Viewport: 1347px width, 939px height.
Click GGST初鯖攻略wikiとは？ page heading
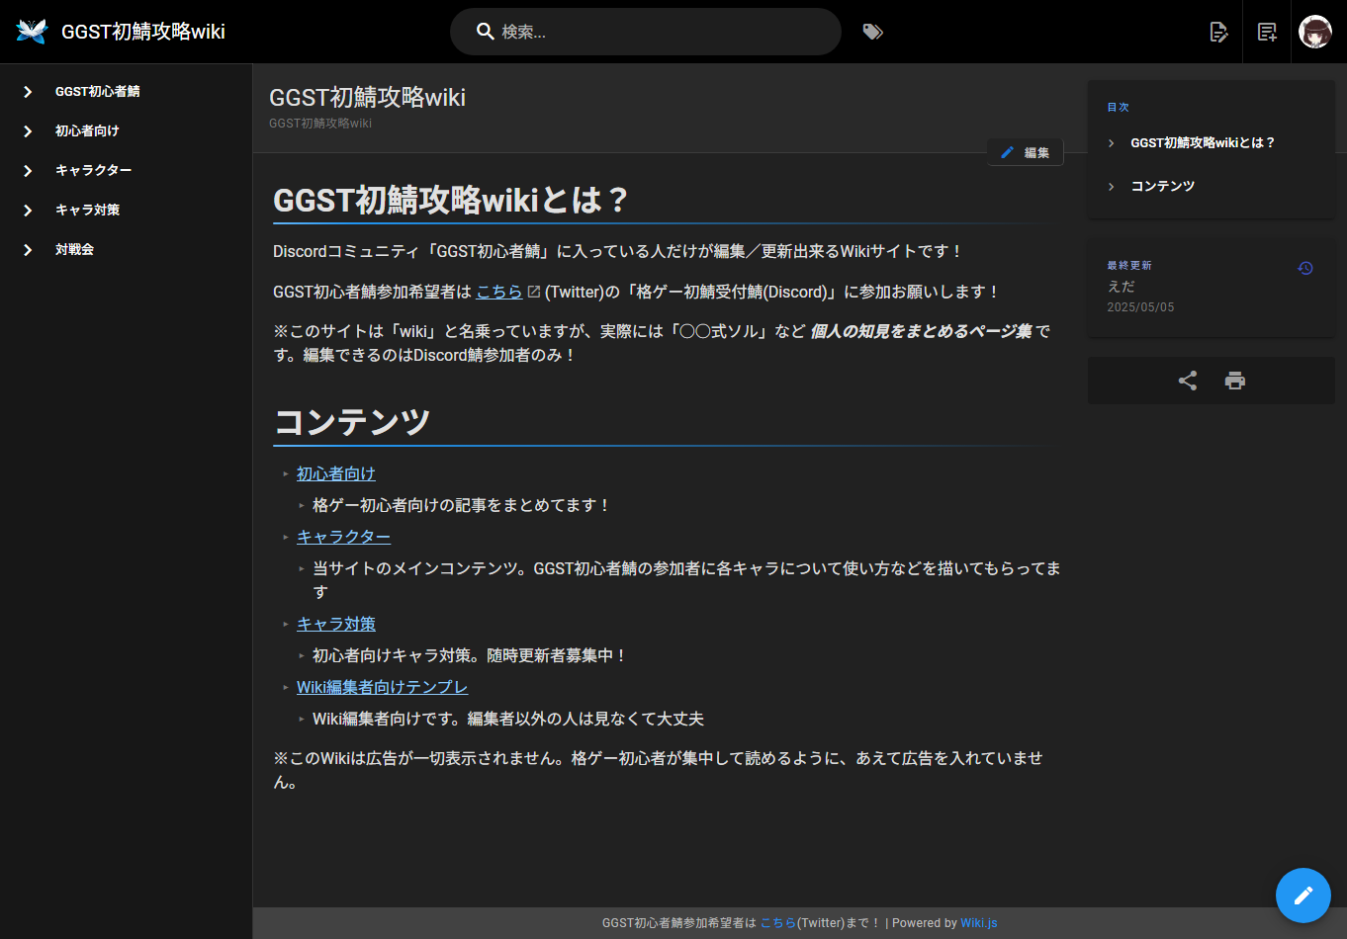click(x=451, y=200)
